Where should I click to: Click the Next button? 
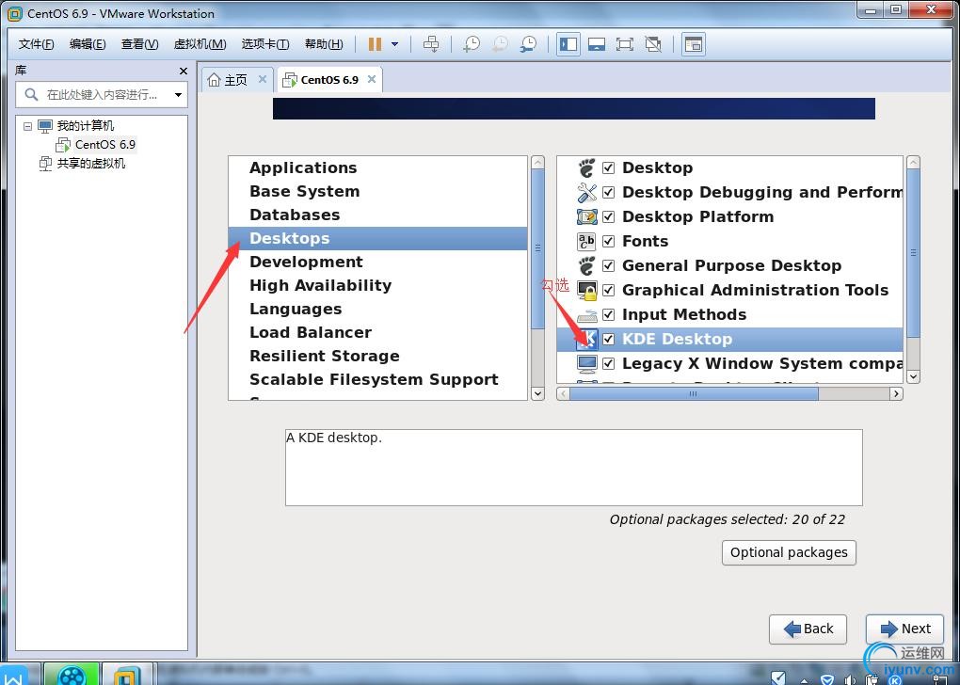coord(904,629)
